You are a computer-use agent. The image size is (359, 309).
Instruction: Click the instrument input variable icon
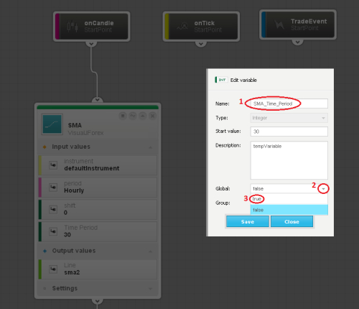[x=53, y=165]
